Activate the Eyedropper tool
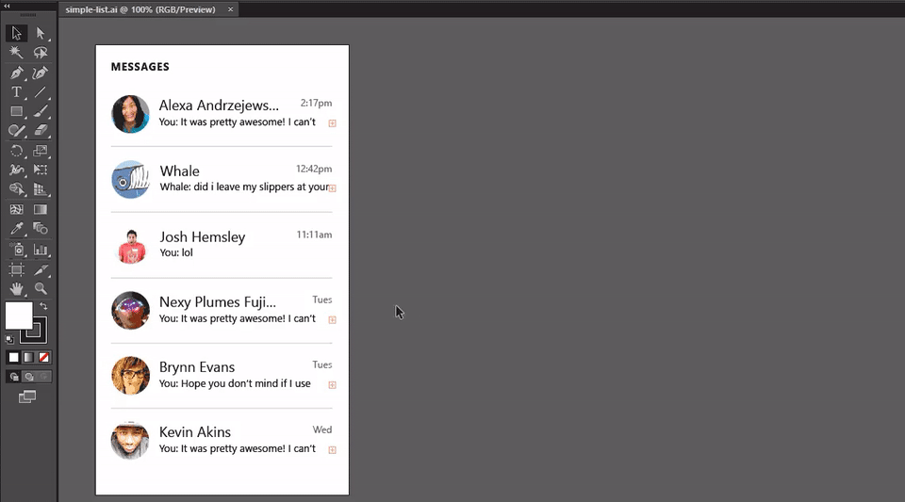 (x=17, y=229)
